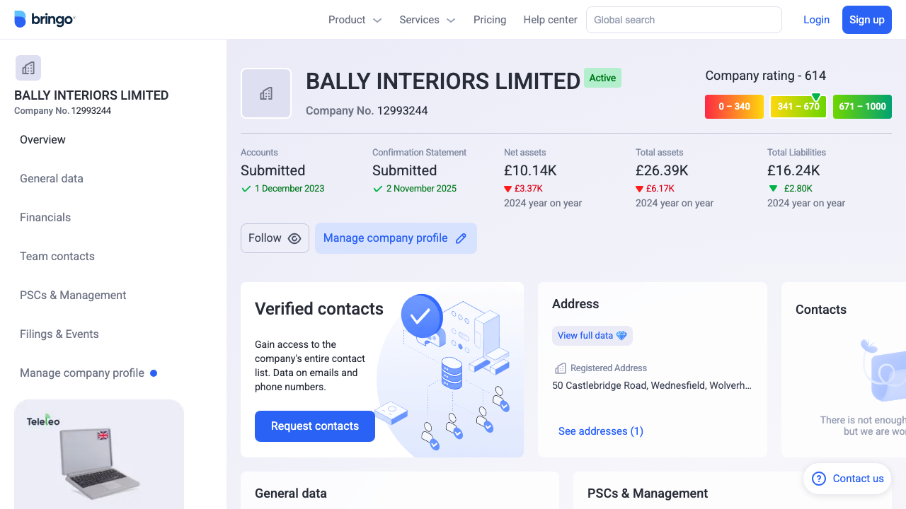Click the green 341 – 670 rating segment

pyautogui.click(x=798, y=107)
